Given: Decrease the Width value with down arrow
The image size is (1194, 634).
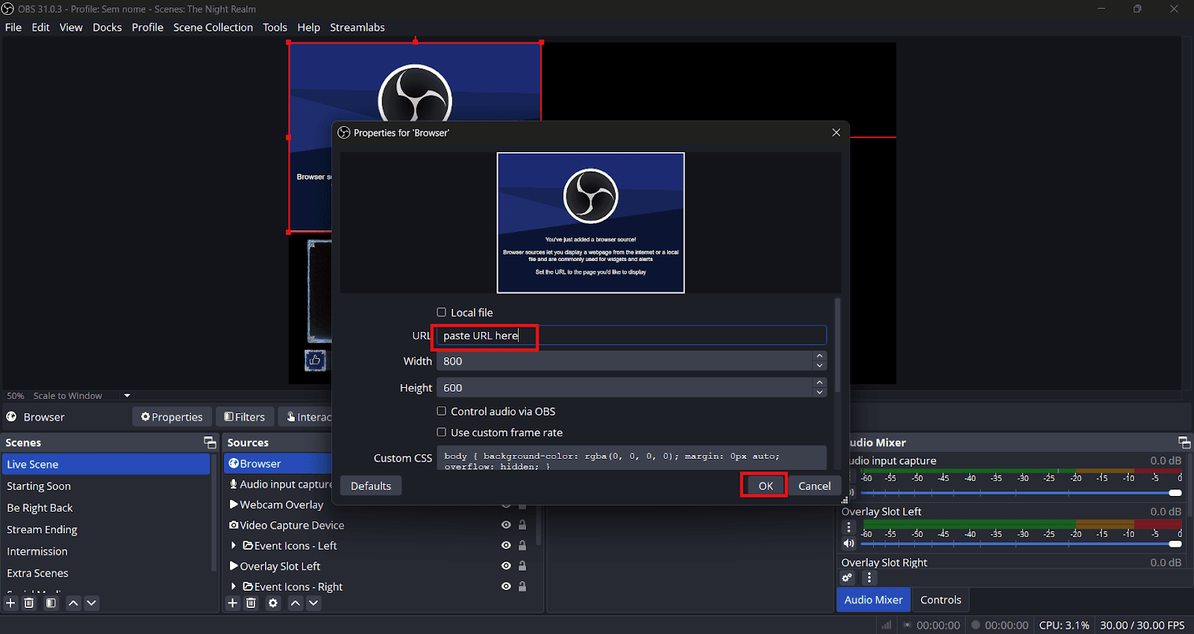Looking at the screenshot, I should pyautogui.click(x=819, y=365).
